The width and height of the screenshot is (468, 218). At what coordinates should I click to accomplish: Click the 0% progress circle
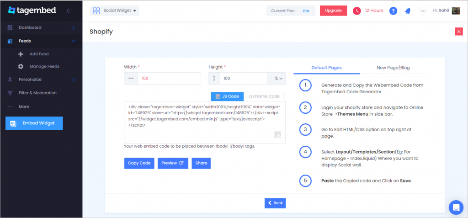point(423,11)
